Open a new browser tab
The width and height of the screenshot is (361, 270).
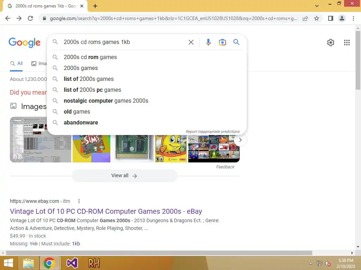point(95,6)
